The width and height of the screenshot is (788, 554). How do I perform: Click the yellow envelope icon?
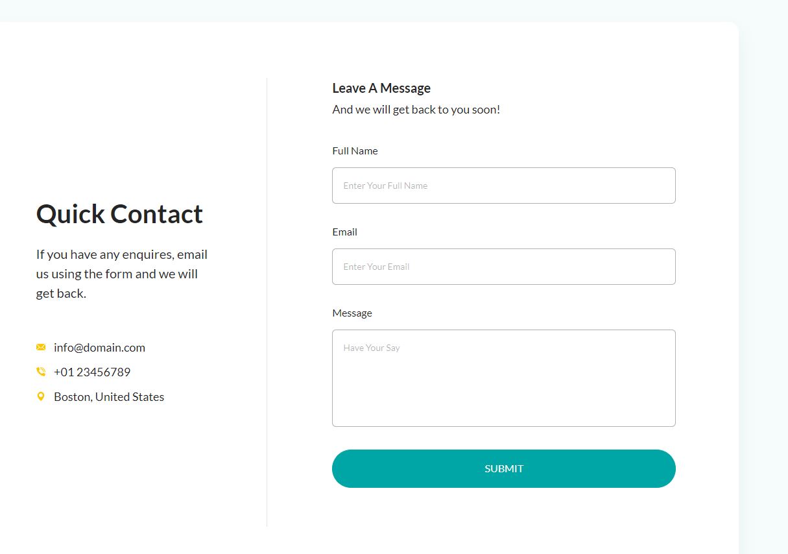coord(41,348)
